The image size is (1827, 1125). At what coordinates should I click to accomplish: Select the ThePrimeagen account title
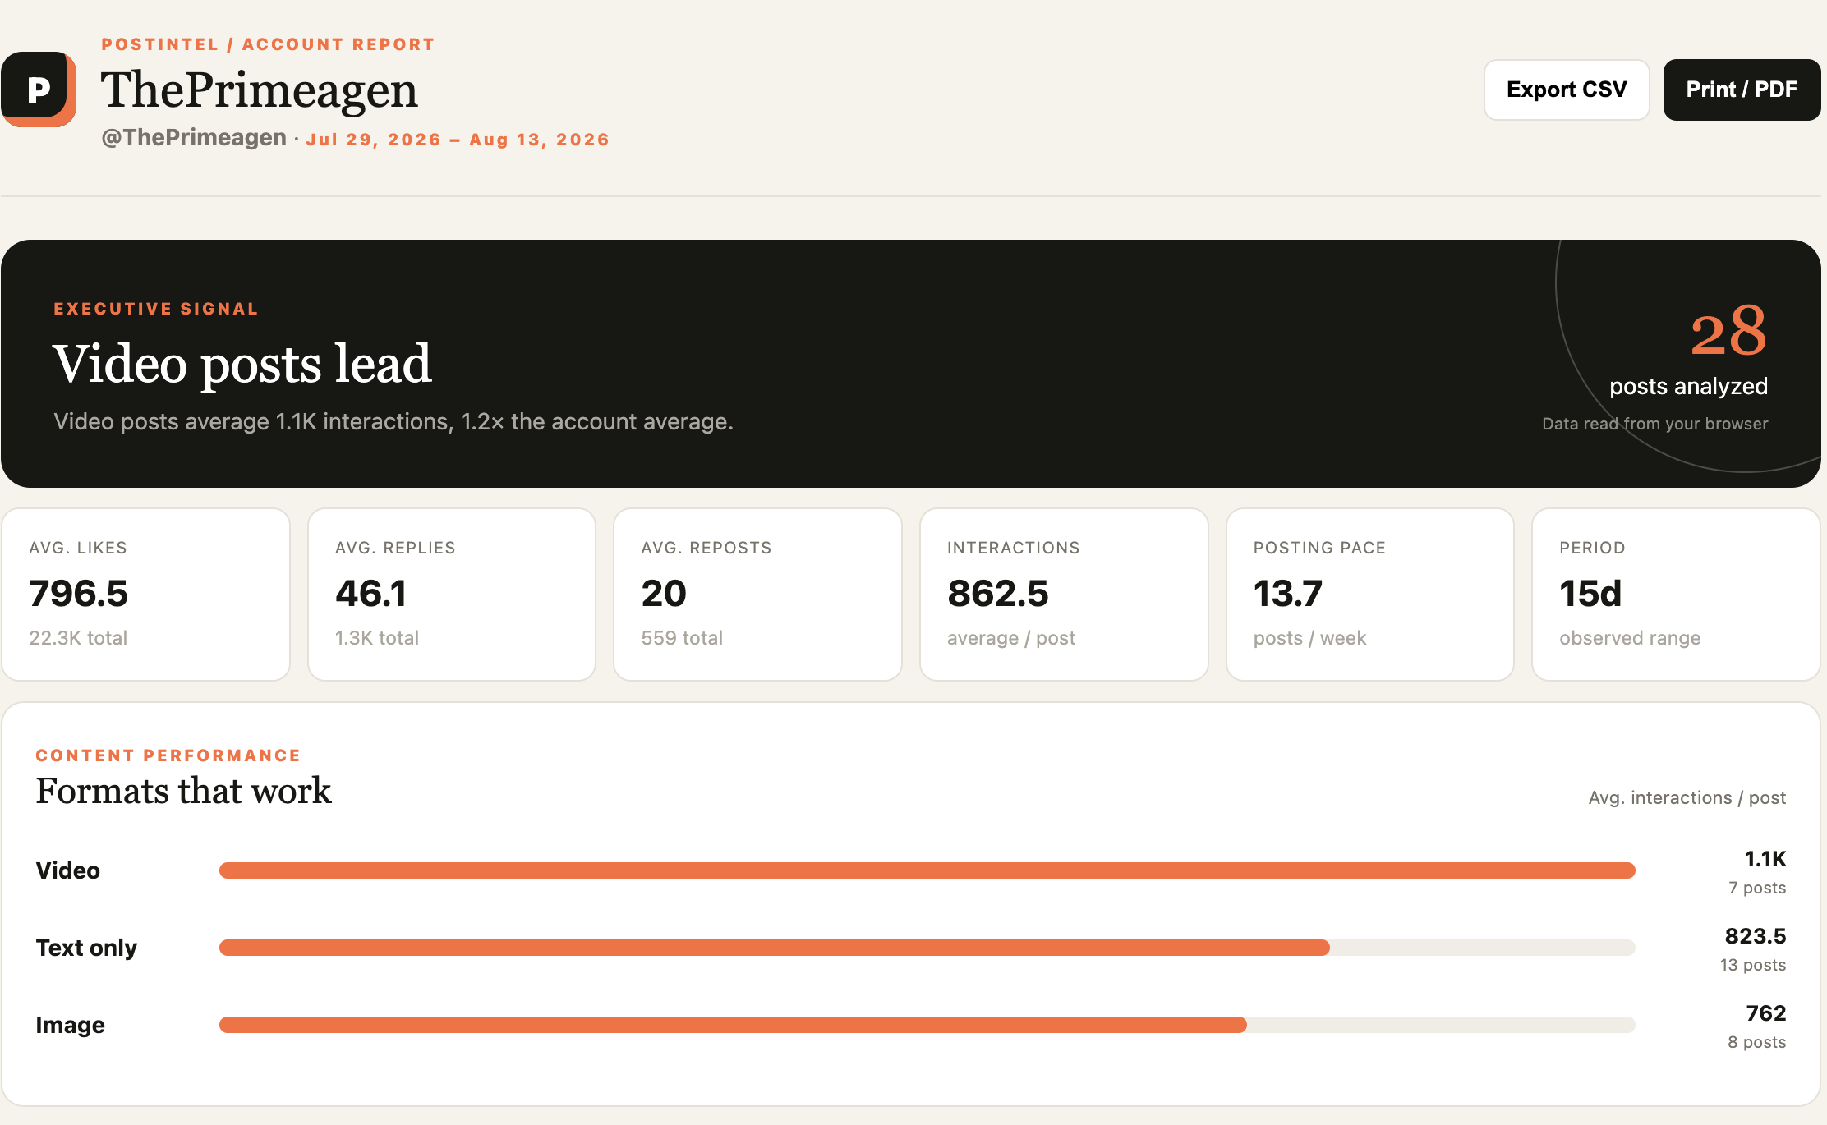tap(259, 90)
